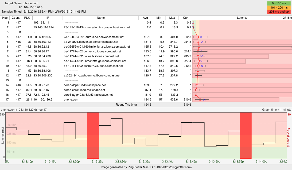Click the red average circle on hop 12 row
The height and width of the screenshot is (170, 292).
tap(197, 75)
